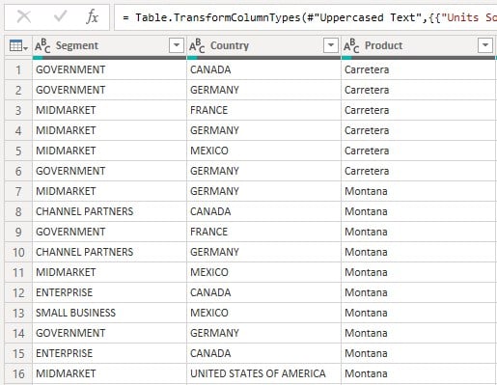Screen dimensions: 497x385
Task: Click the ABC data type icon for Segment
Action: [x=42, y=46]
